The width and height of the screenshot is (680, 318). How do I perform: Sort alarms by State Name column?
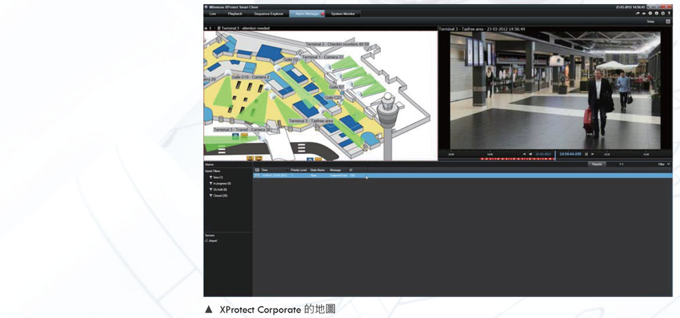pyautogui.click(x=319, y=170)
